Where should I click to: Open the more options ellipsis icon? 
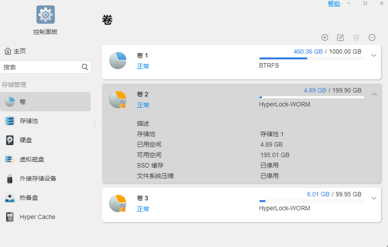[372, 37]
